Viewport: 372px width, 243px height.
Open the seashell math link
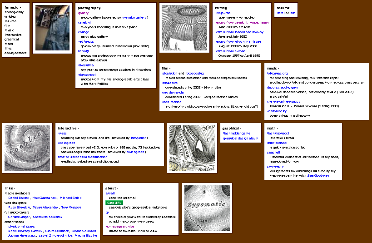click(273, 152)
